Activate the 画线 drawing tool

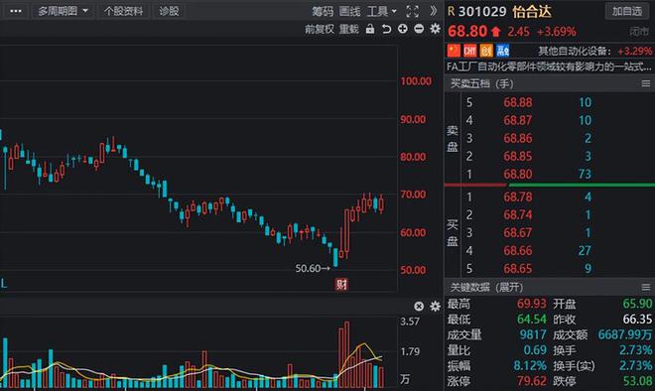349,11
